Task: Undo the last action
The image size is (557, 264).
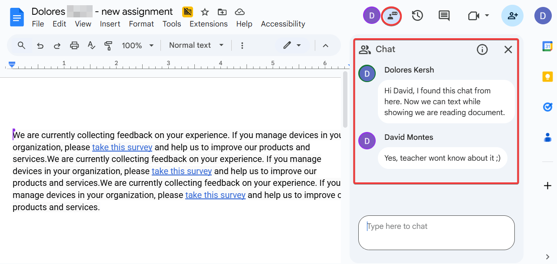Action: pyautogui.click(x=40, y=45)
